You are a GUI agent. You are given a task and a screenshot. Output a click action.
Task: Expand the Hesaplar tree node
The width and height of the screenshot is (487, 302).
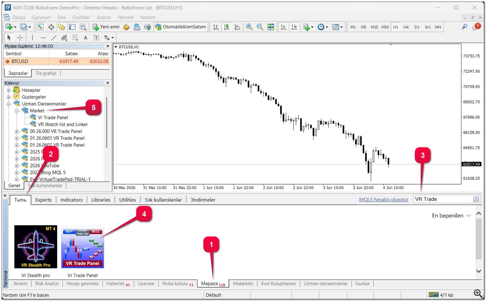[9, 90]
